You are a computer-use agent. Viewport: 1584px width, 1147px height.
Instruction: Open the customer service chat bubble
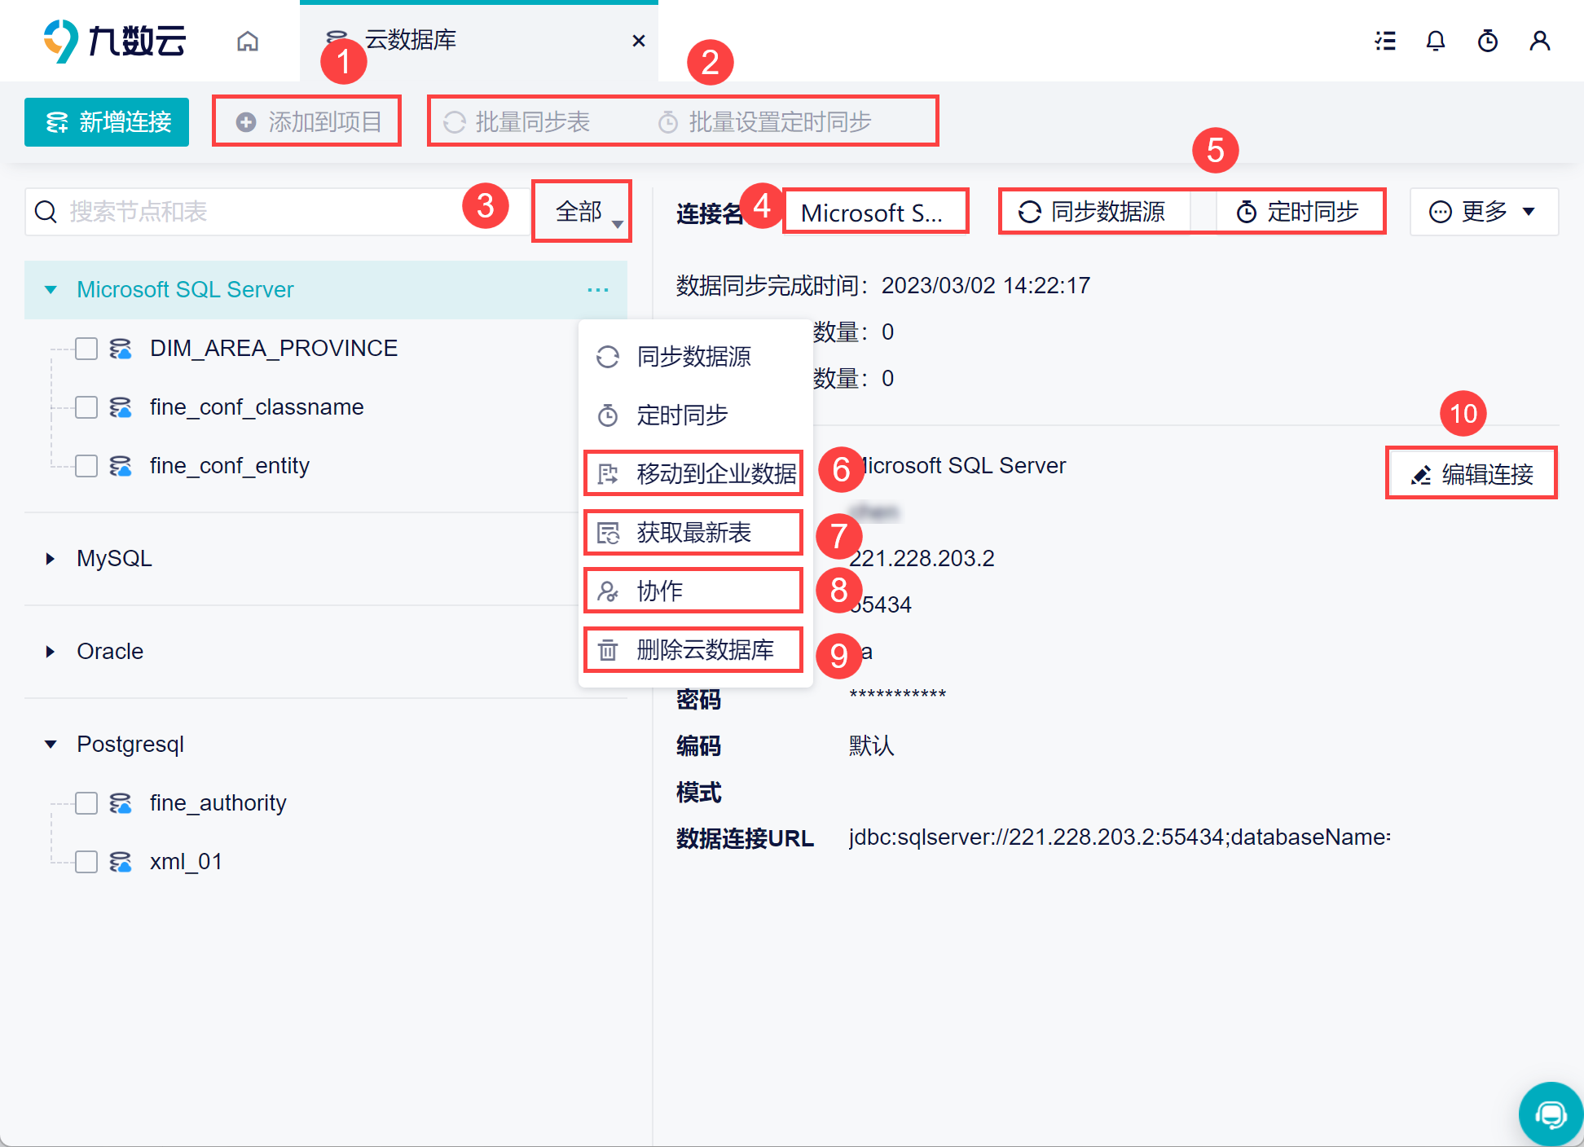(1550, 1114)
